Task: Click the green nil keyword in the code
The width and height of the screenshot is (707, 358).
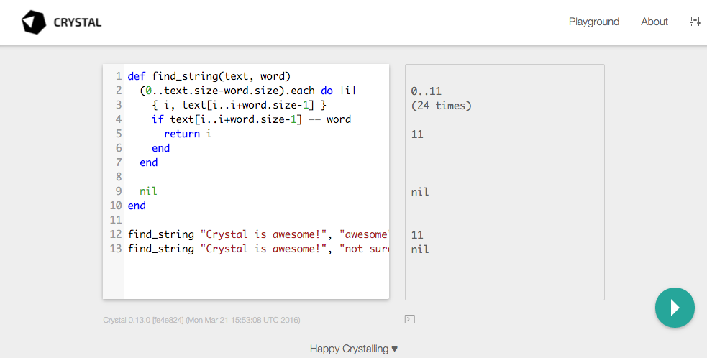Action: coord(148,191)
